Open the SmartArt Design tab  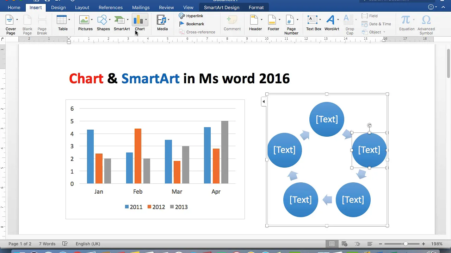click(222, 7)
